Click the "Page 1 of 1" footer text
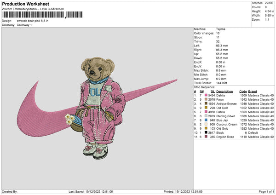The height and width of the screenshot is (195, 276). (x=266, y=192)
